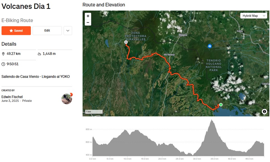The image size is (270, 162).
Task: Click the green route start marker
Action: [x=221, y=105]
